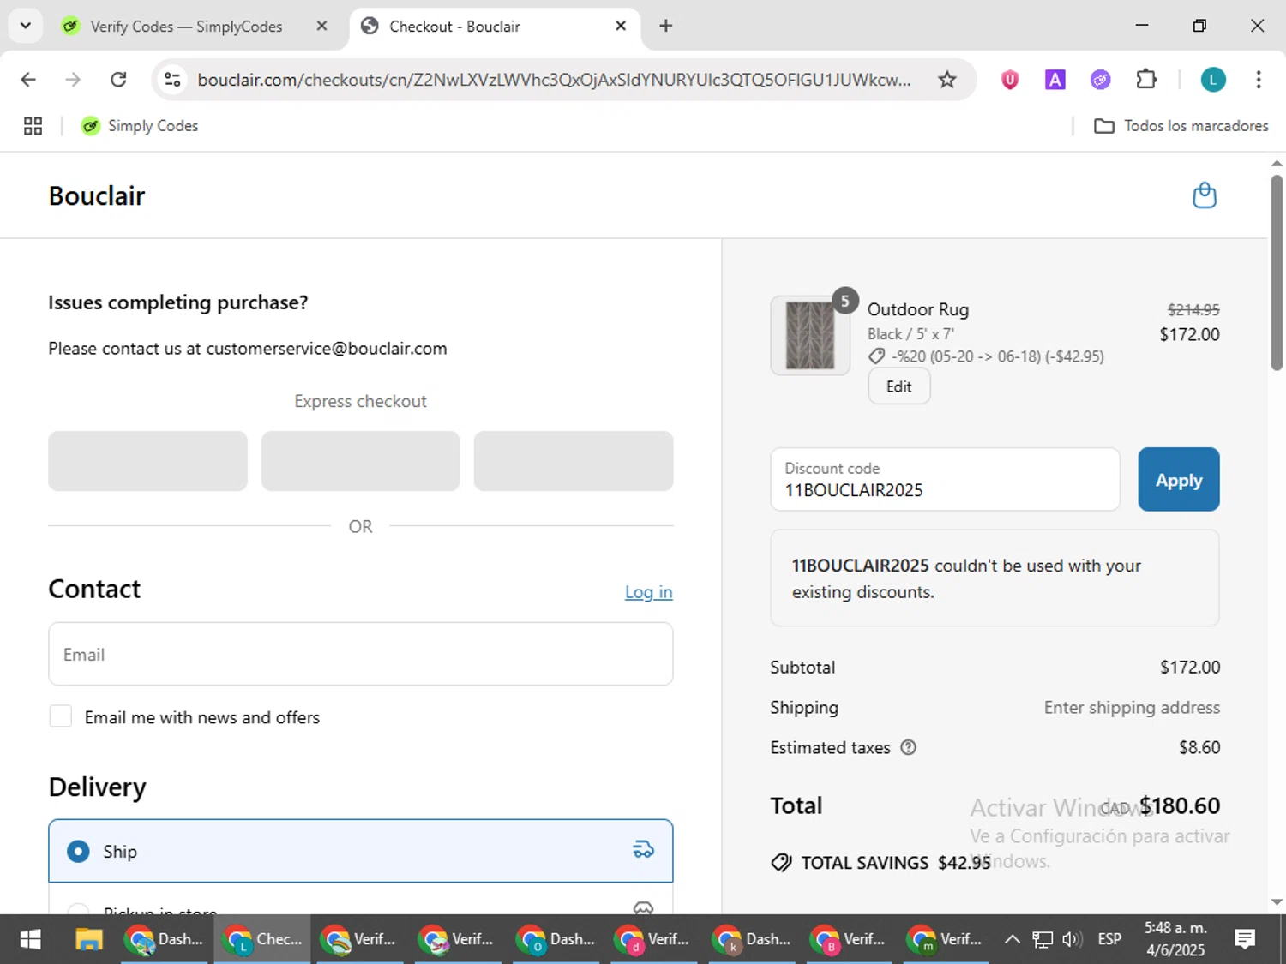Click the taskbar clock 5:48 a. m.
The image size is (1286, 964).
(1175, 927)
